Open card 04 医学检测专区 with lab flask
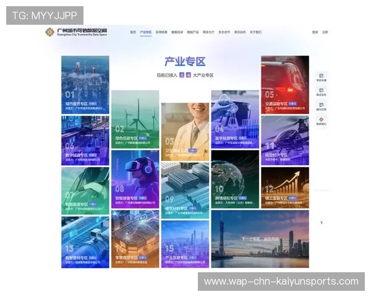Image resolution: width=371 pixels, height=297 pixels. tap(235, 119)
